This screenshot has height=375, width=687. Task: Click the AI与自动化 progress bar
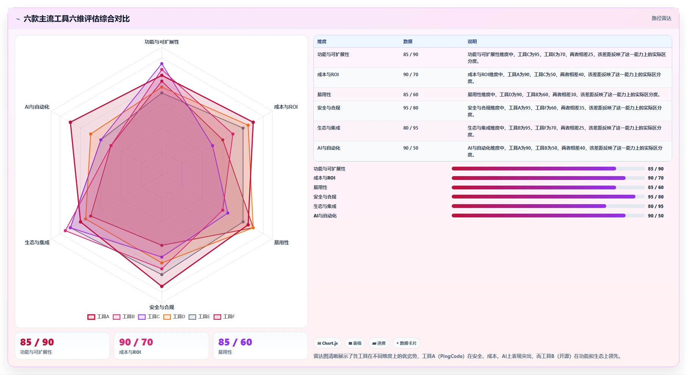pos(548,216)
